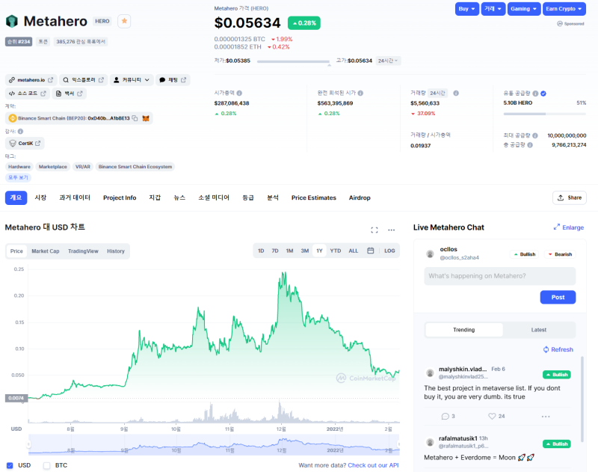Add Metahero to watchlist with star icon

(124, 21)
